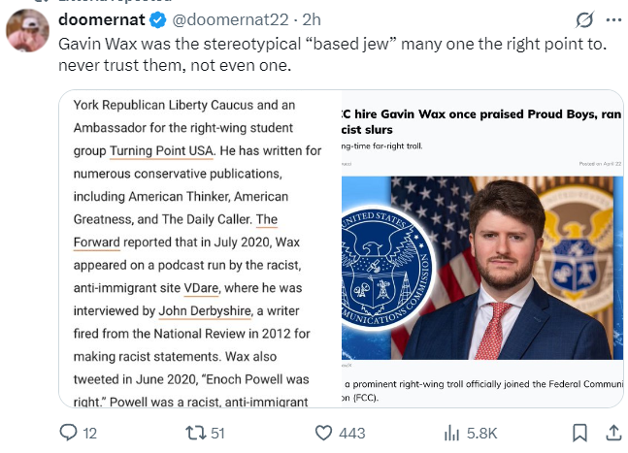This screenshot has width=628, height=453.
Task: Repost this tweet via the retweet icon
Action: tap(195, 433)
